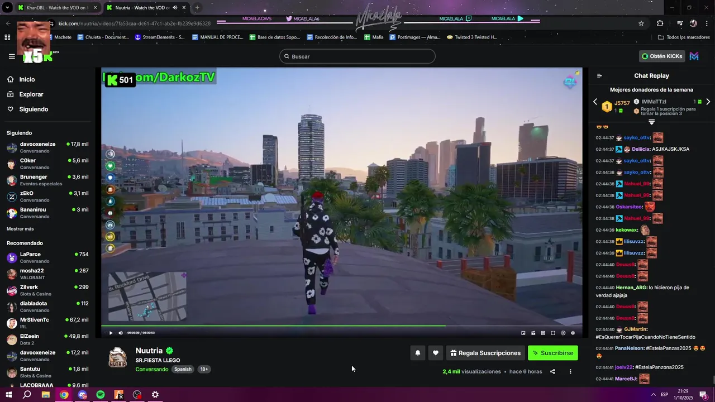Viewport: 715px width, 402px height.
Task: Click username PanaNelson in chat
Action: click(x=630, y=348)
